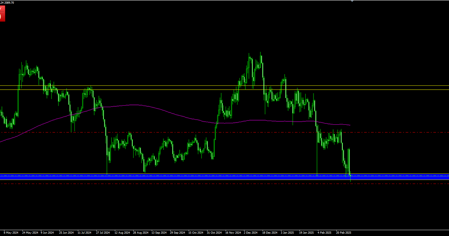Image resolution: width=449 pixels, height=236 pixels.
Task: Select the lowest red dashed horizontal line
Action: pyautogui.click(x=224, y=184)
